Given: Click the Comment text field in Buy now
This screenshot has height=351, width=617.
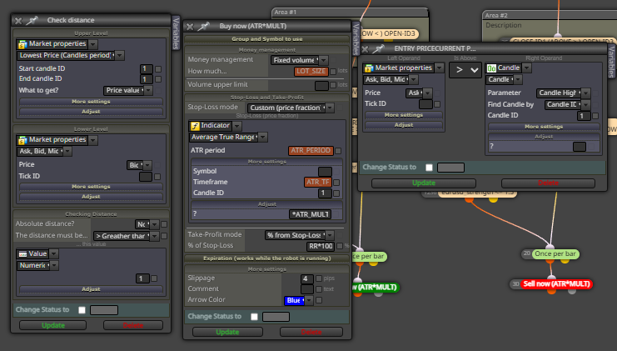Looking at the screenshot, I should pyautogui.click(x=307, y=289).
